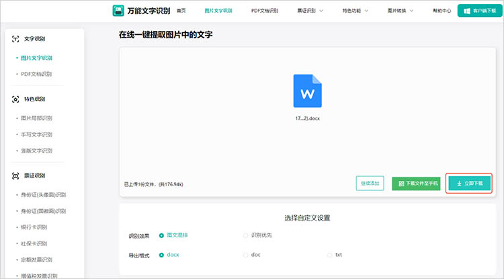Click the 特色识别 section icon in sidebar
The image size is (504, 279).
coord(15,99)
